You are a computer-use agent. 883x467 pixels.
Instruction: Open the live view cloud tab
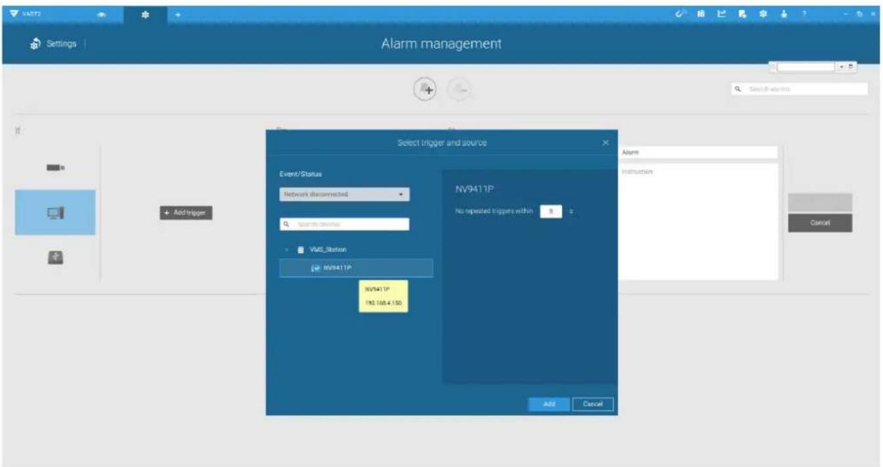tap(101, 14)
